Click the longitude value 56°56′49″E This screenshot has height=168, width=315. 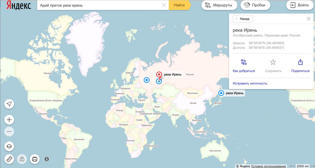coord(266,48)
